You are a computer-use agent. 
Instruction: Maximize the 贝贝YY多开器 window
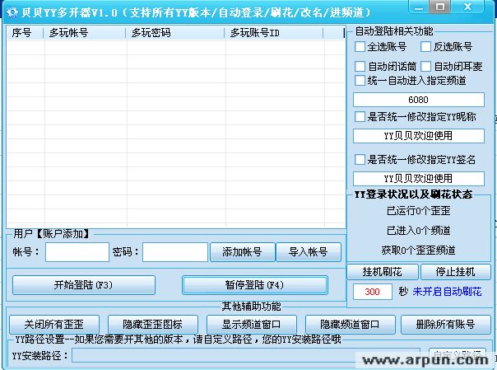point(440,7)
